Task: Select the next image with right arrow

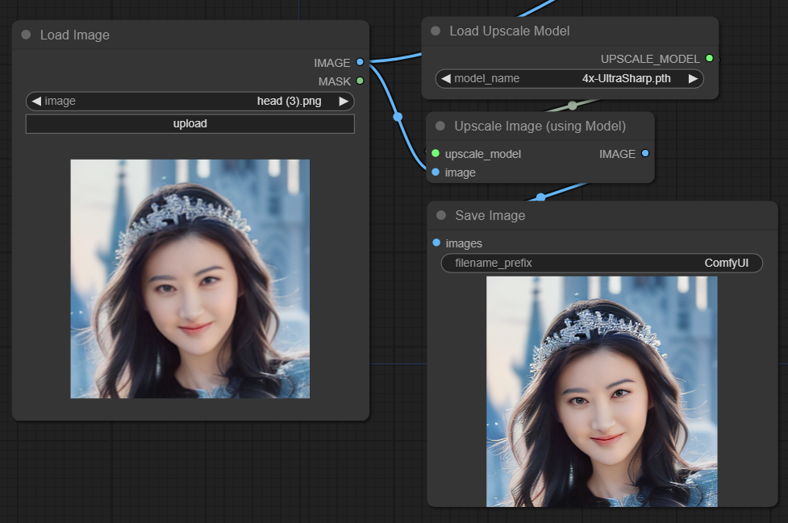Action: pos(344,101)
